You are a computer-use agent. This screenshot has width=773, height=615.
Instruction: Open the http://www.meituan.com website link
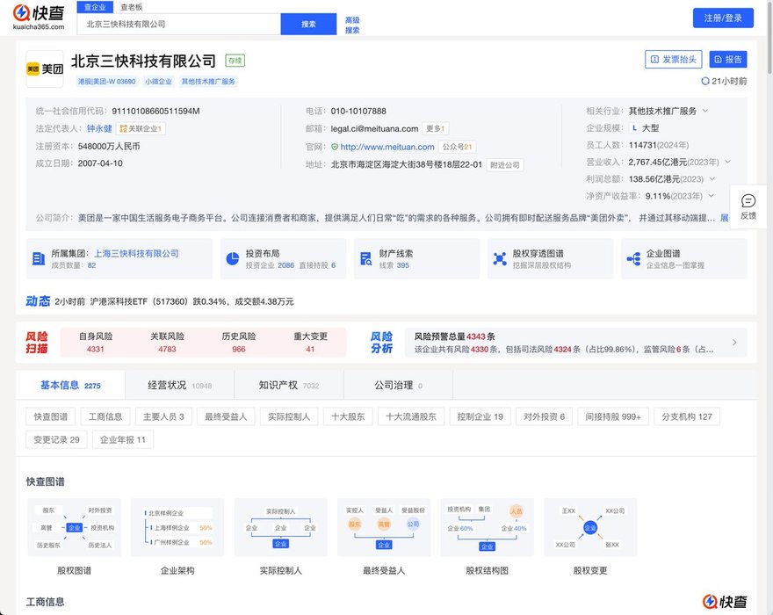[x=387, y=147]
